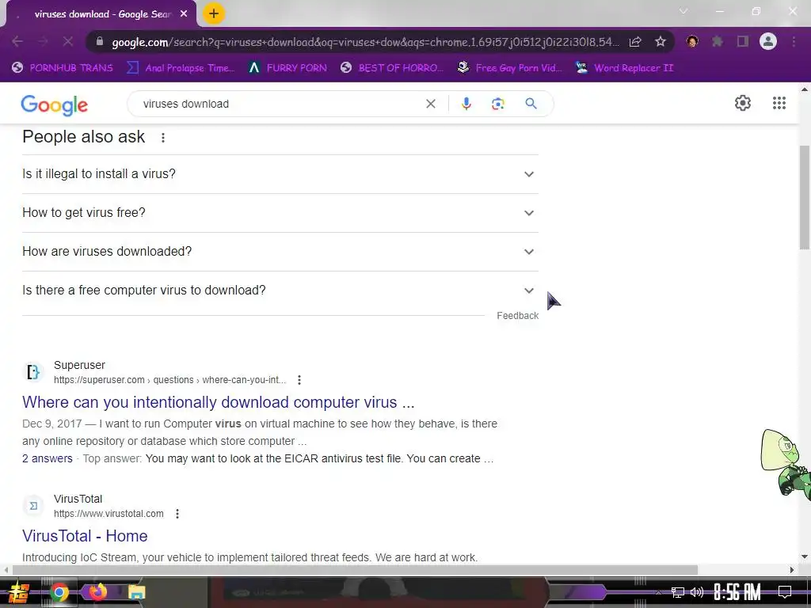Open 'Where can you intentionally download computer virus' result
The image size is (811, 608).
(x=219, y=402)
